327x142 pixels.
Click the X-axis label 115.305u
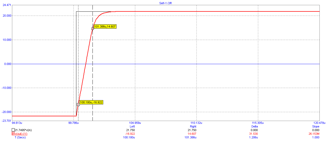pos(258,123)
